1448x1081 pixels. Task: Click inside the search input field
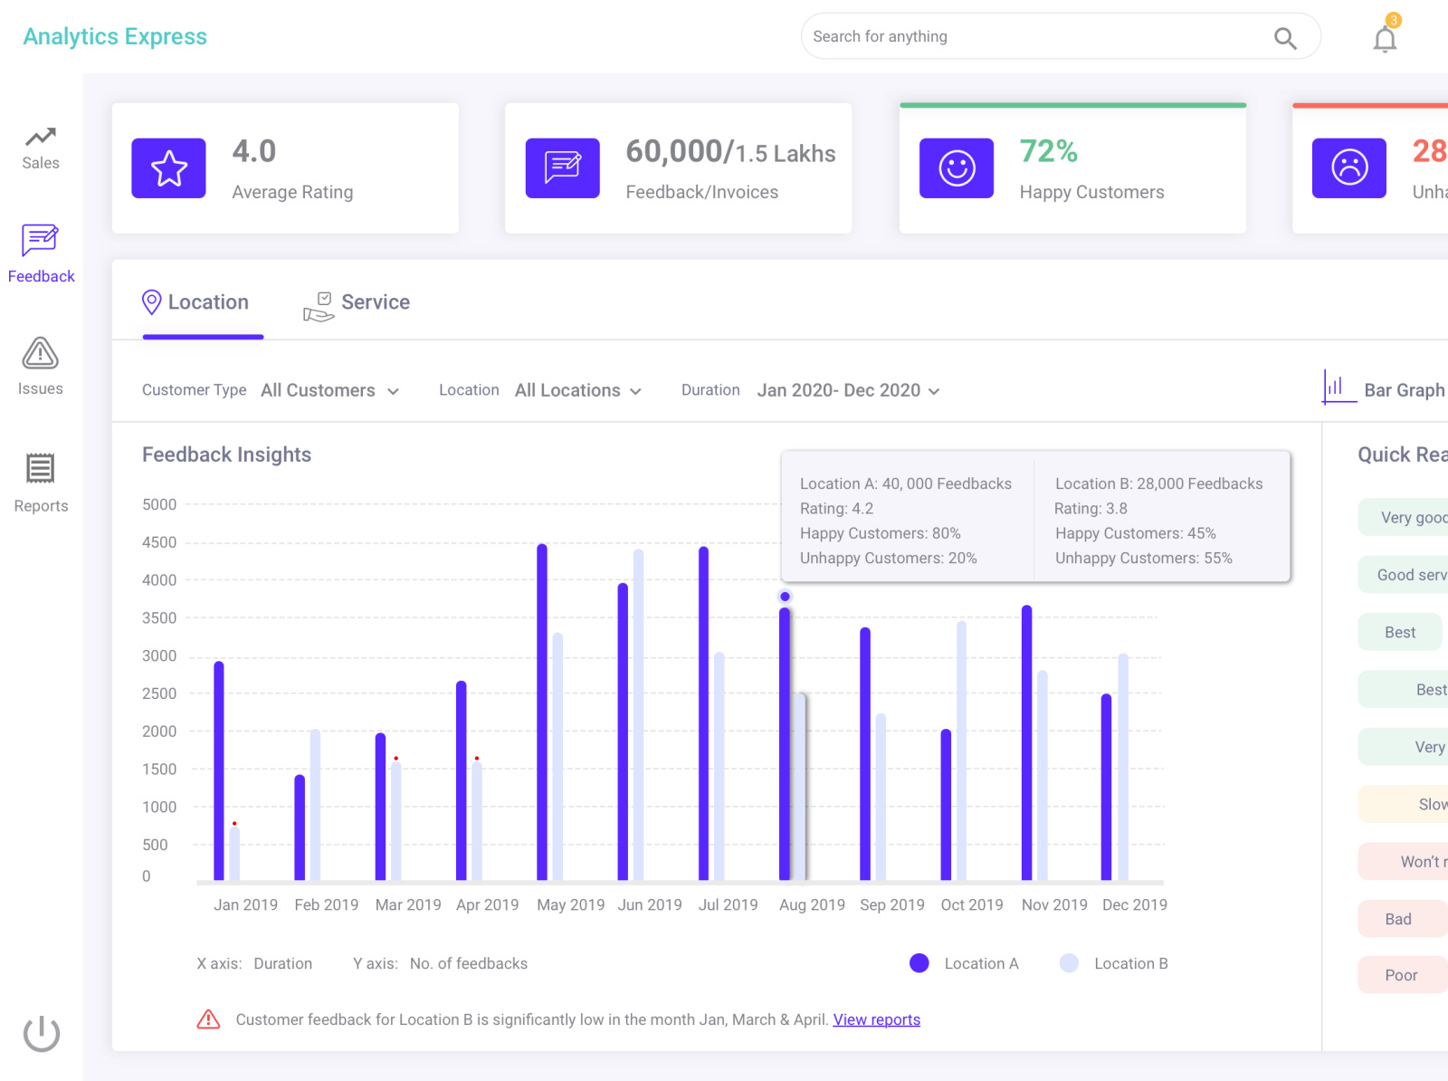tap(995, 36)
